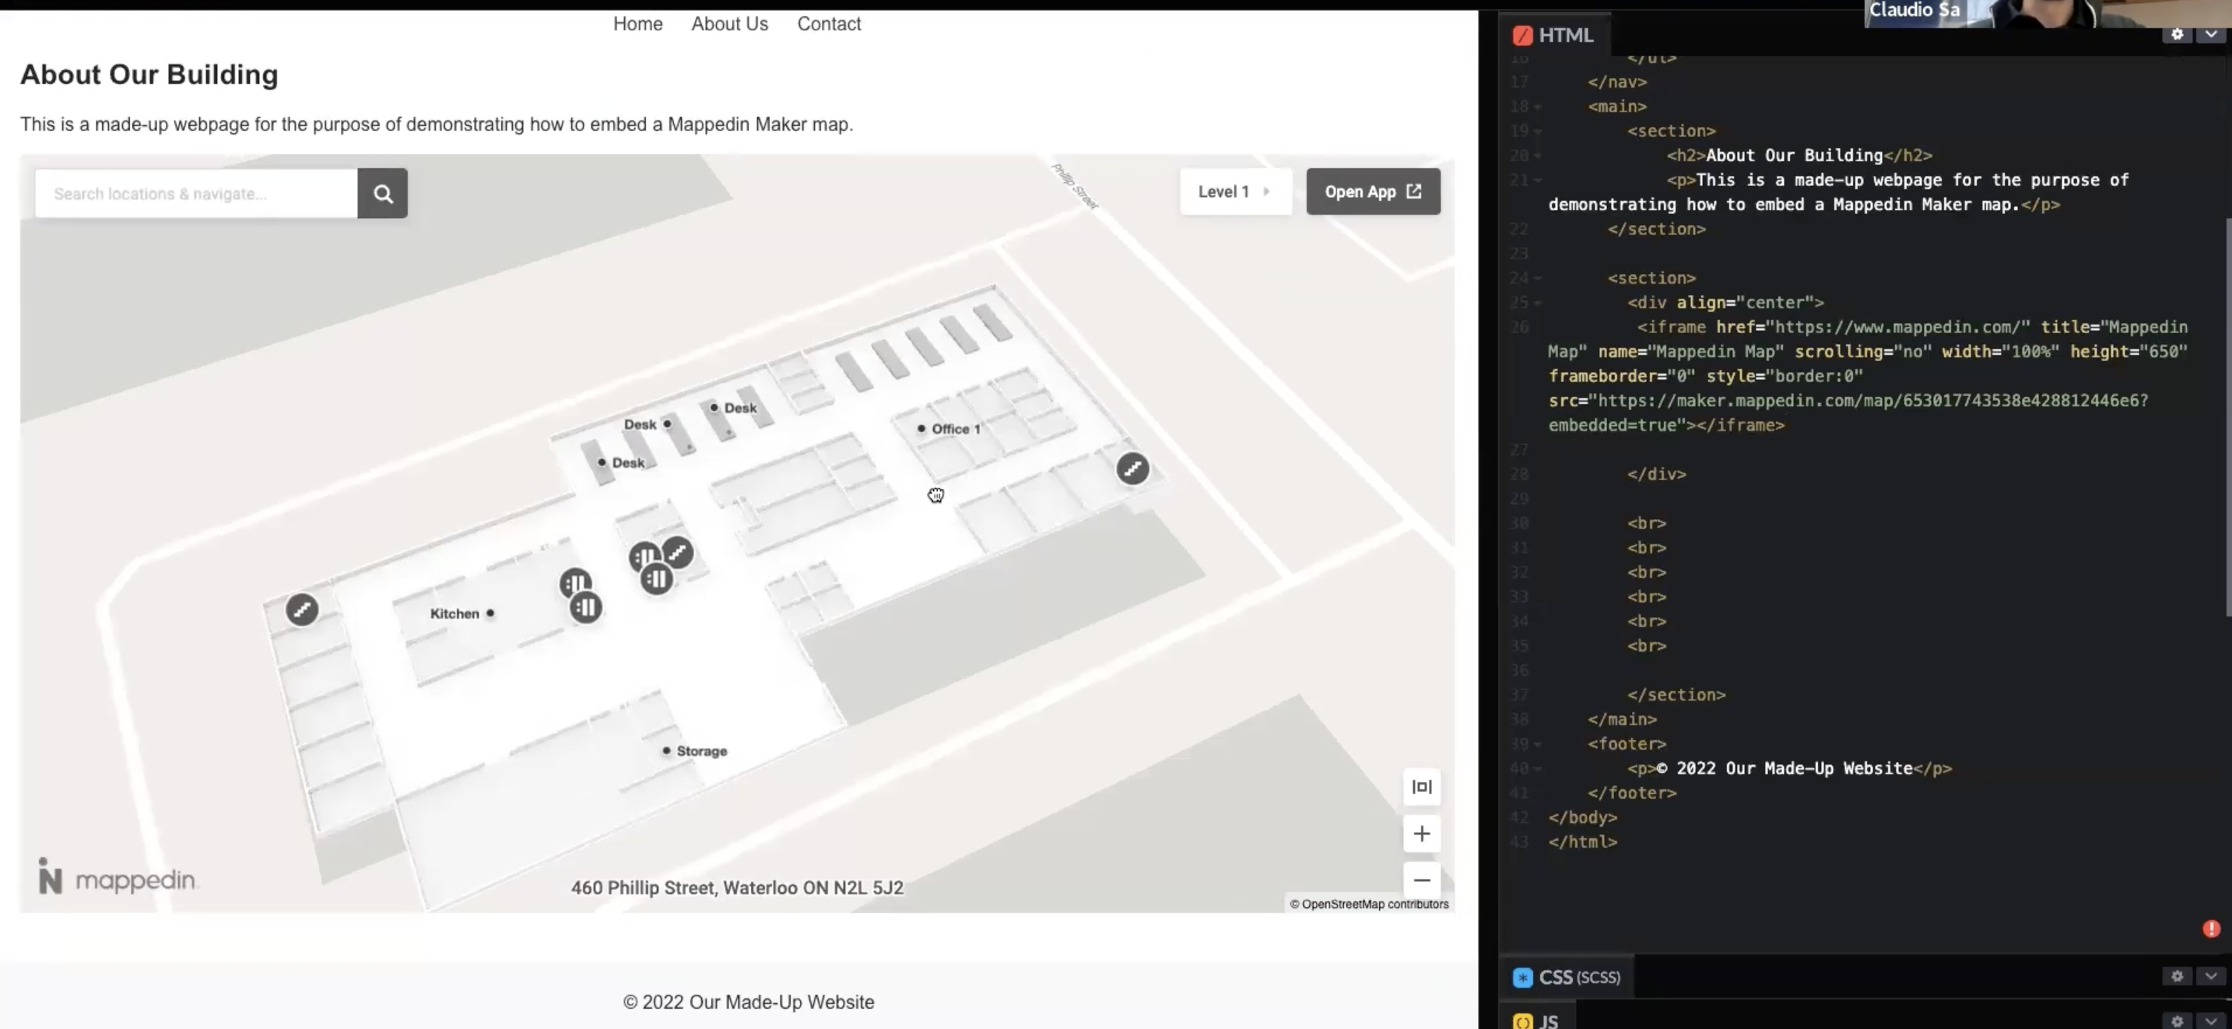The image size is (2232, 1029).
Task: Collapse the main tag fold on line 18
Action: coord(1537,107)
